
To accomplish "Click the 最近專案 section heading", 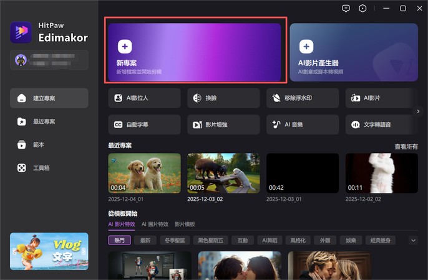I will [120, 146].
